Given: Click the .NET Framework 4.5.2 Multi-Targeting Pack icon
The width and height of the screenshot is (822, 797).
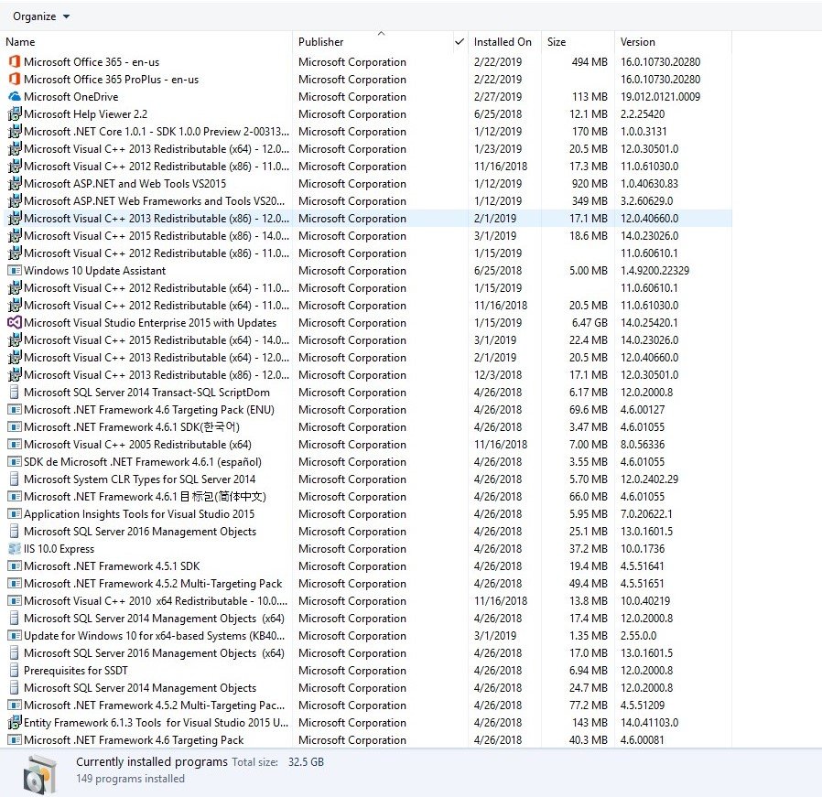Looking at the screenshot, I should 15,583.
